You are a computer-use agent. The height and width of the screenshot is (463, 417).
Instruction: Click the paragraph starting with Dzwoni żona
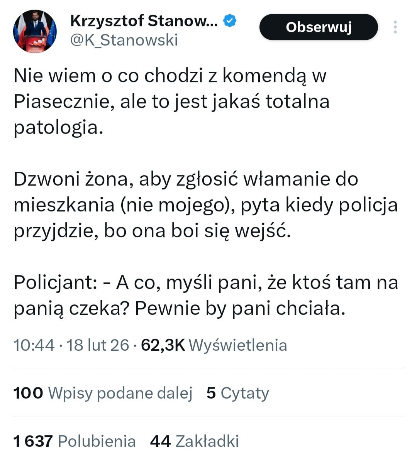tap(205, 205)
